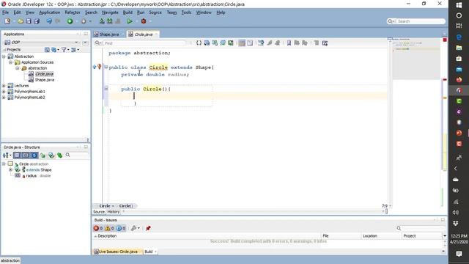This screenshot has height=264, width=469.
Task: Open the Mail app from the taskbar
Action: pos(459,69)
